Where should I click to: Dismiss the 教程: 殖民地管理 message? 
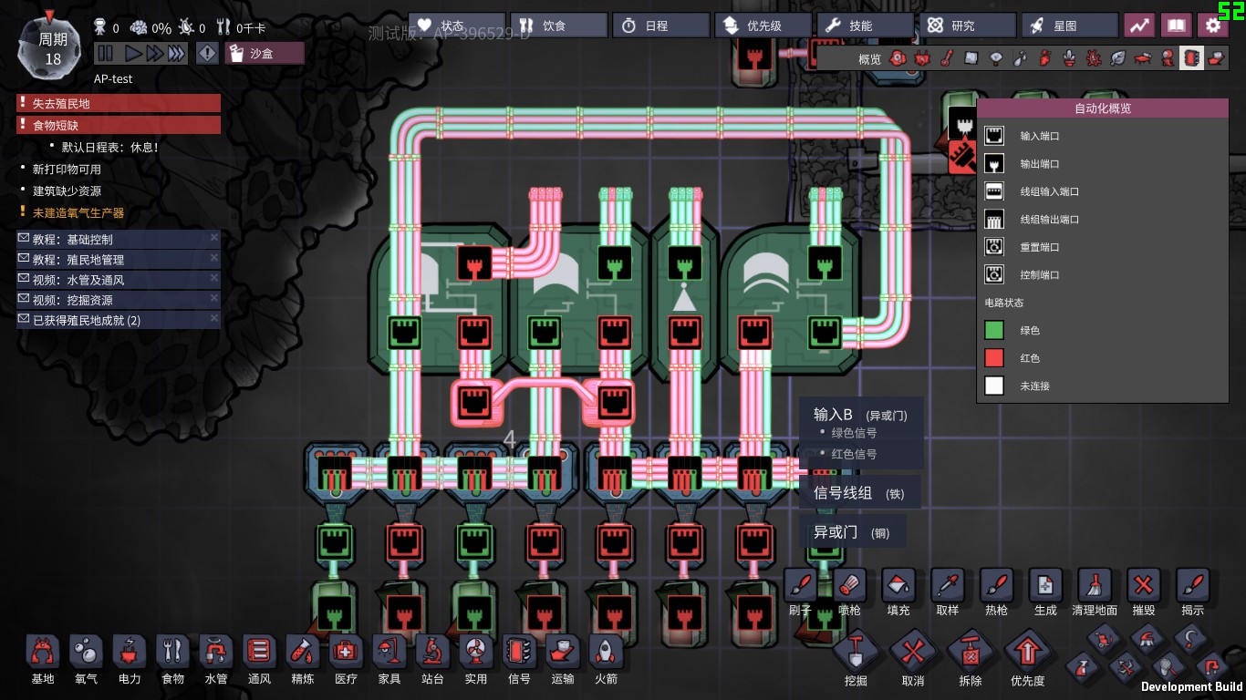click(214, 257)
